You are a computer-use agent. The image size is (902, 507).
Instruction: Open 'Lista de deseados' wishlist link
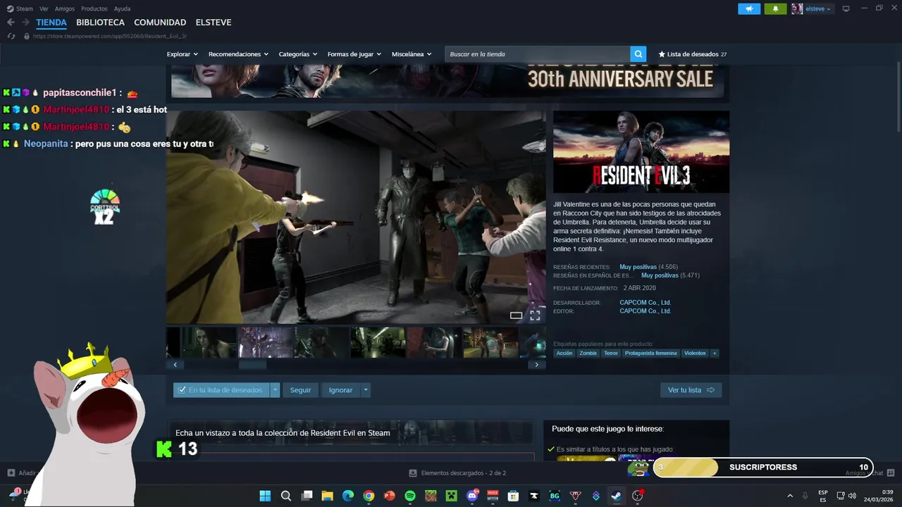pos(692,54)
